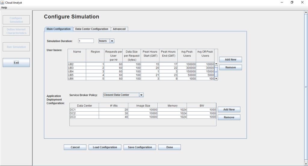Screen dimensions: 308x166
Task: Select the UB5 name cell
Action: [77, 75]
